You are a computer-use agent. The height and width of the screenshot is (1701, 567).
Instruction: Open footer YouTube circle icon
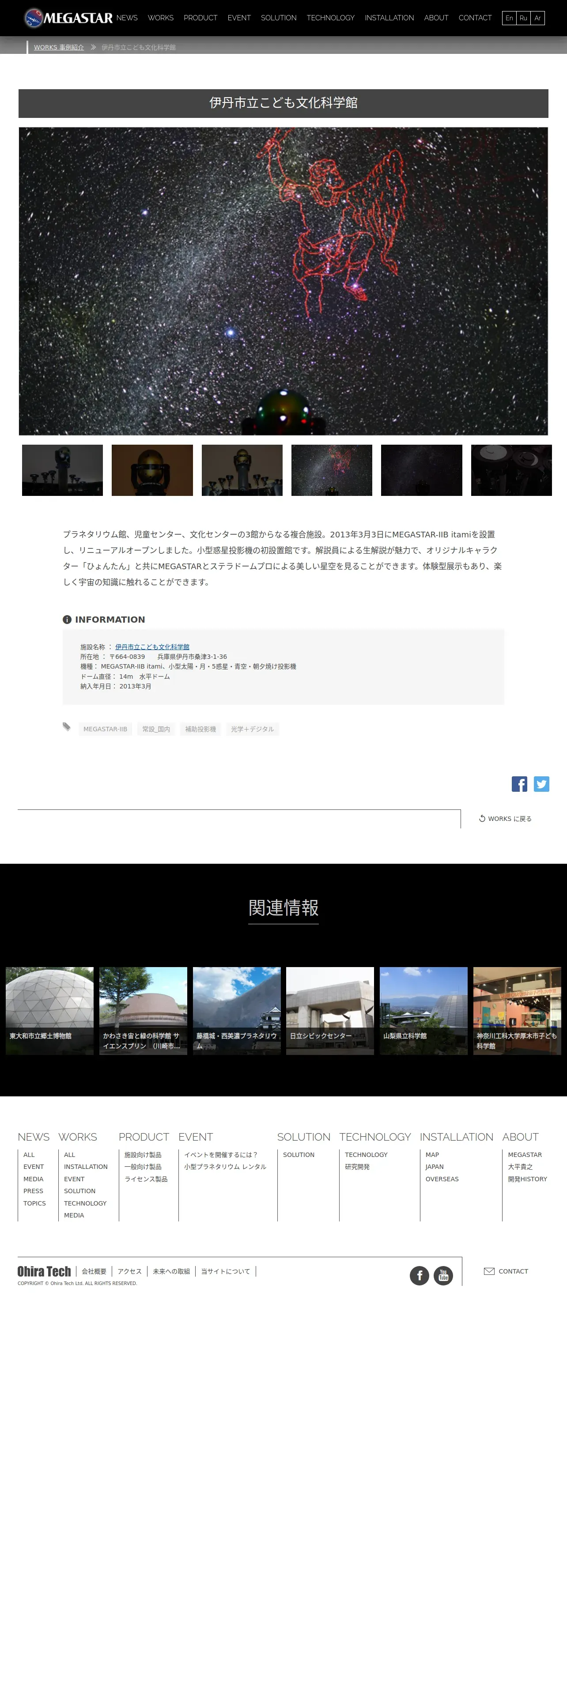(x=443, y=1276)
